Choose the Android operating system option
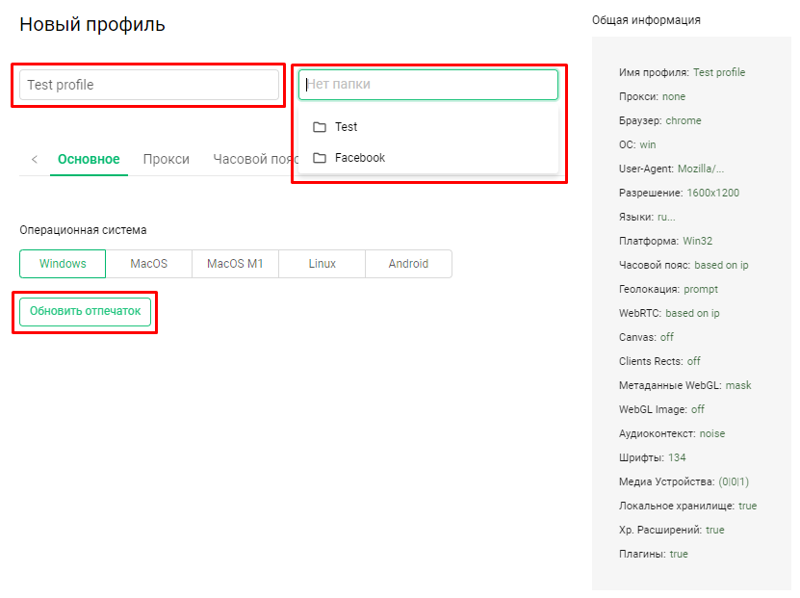The width and height of the screenshot is (800, 598). pyautogui.click(x=409, y=264)
